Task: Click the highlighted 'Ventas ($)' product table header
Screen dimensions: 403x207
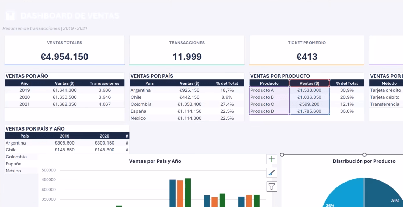Action: click(x=310, y=83)
